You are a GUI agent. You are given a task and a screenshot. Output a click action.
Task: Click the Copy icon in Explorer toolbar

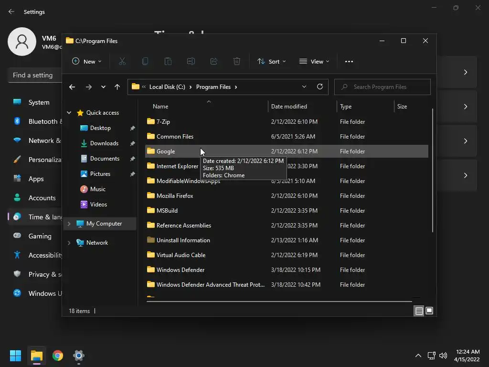click(x=145, y=62)
